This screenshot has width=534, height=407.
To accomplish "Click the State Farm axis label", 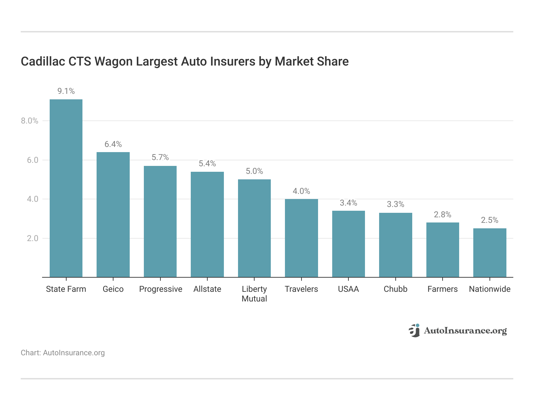I will [66, 289].
